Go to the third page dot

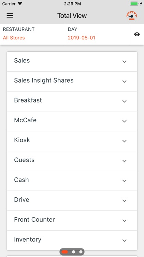click(x=81, y=252)
